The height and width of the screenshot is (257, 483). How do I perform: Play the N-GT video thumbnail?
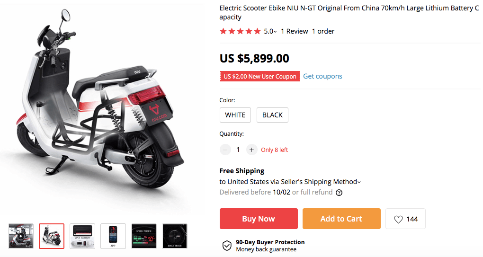[x=21, y=236]
